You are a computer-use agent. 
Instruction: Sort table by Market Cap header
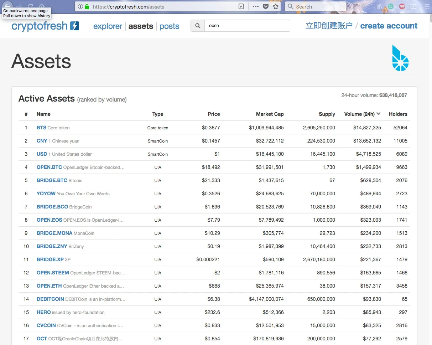(270, 114)
